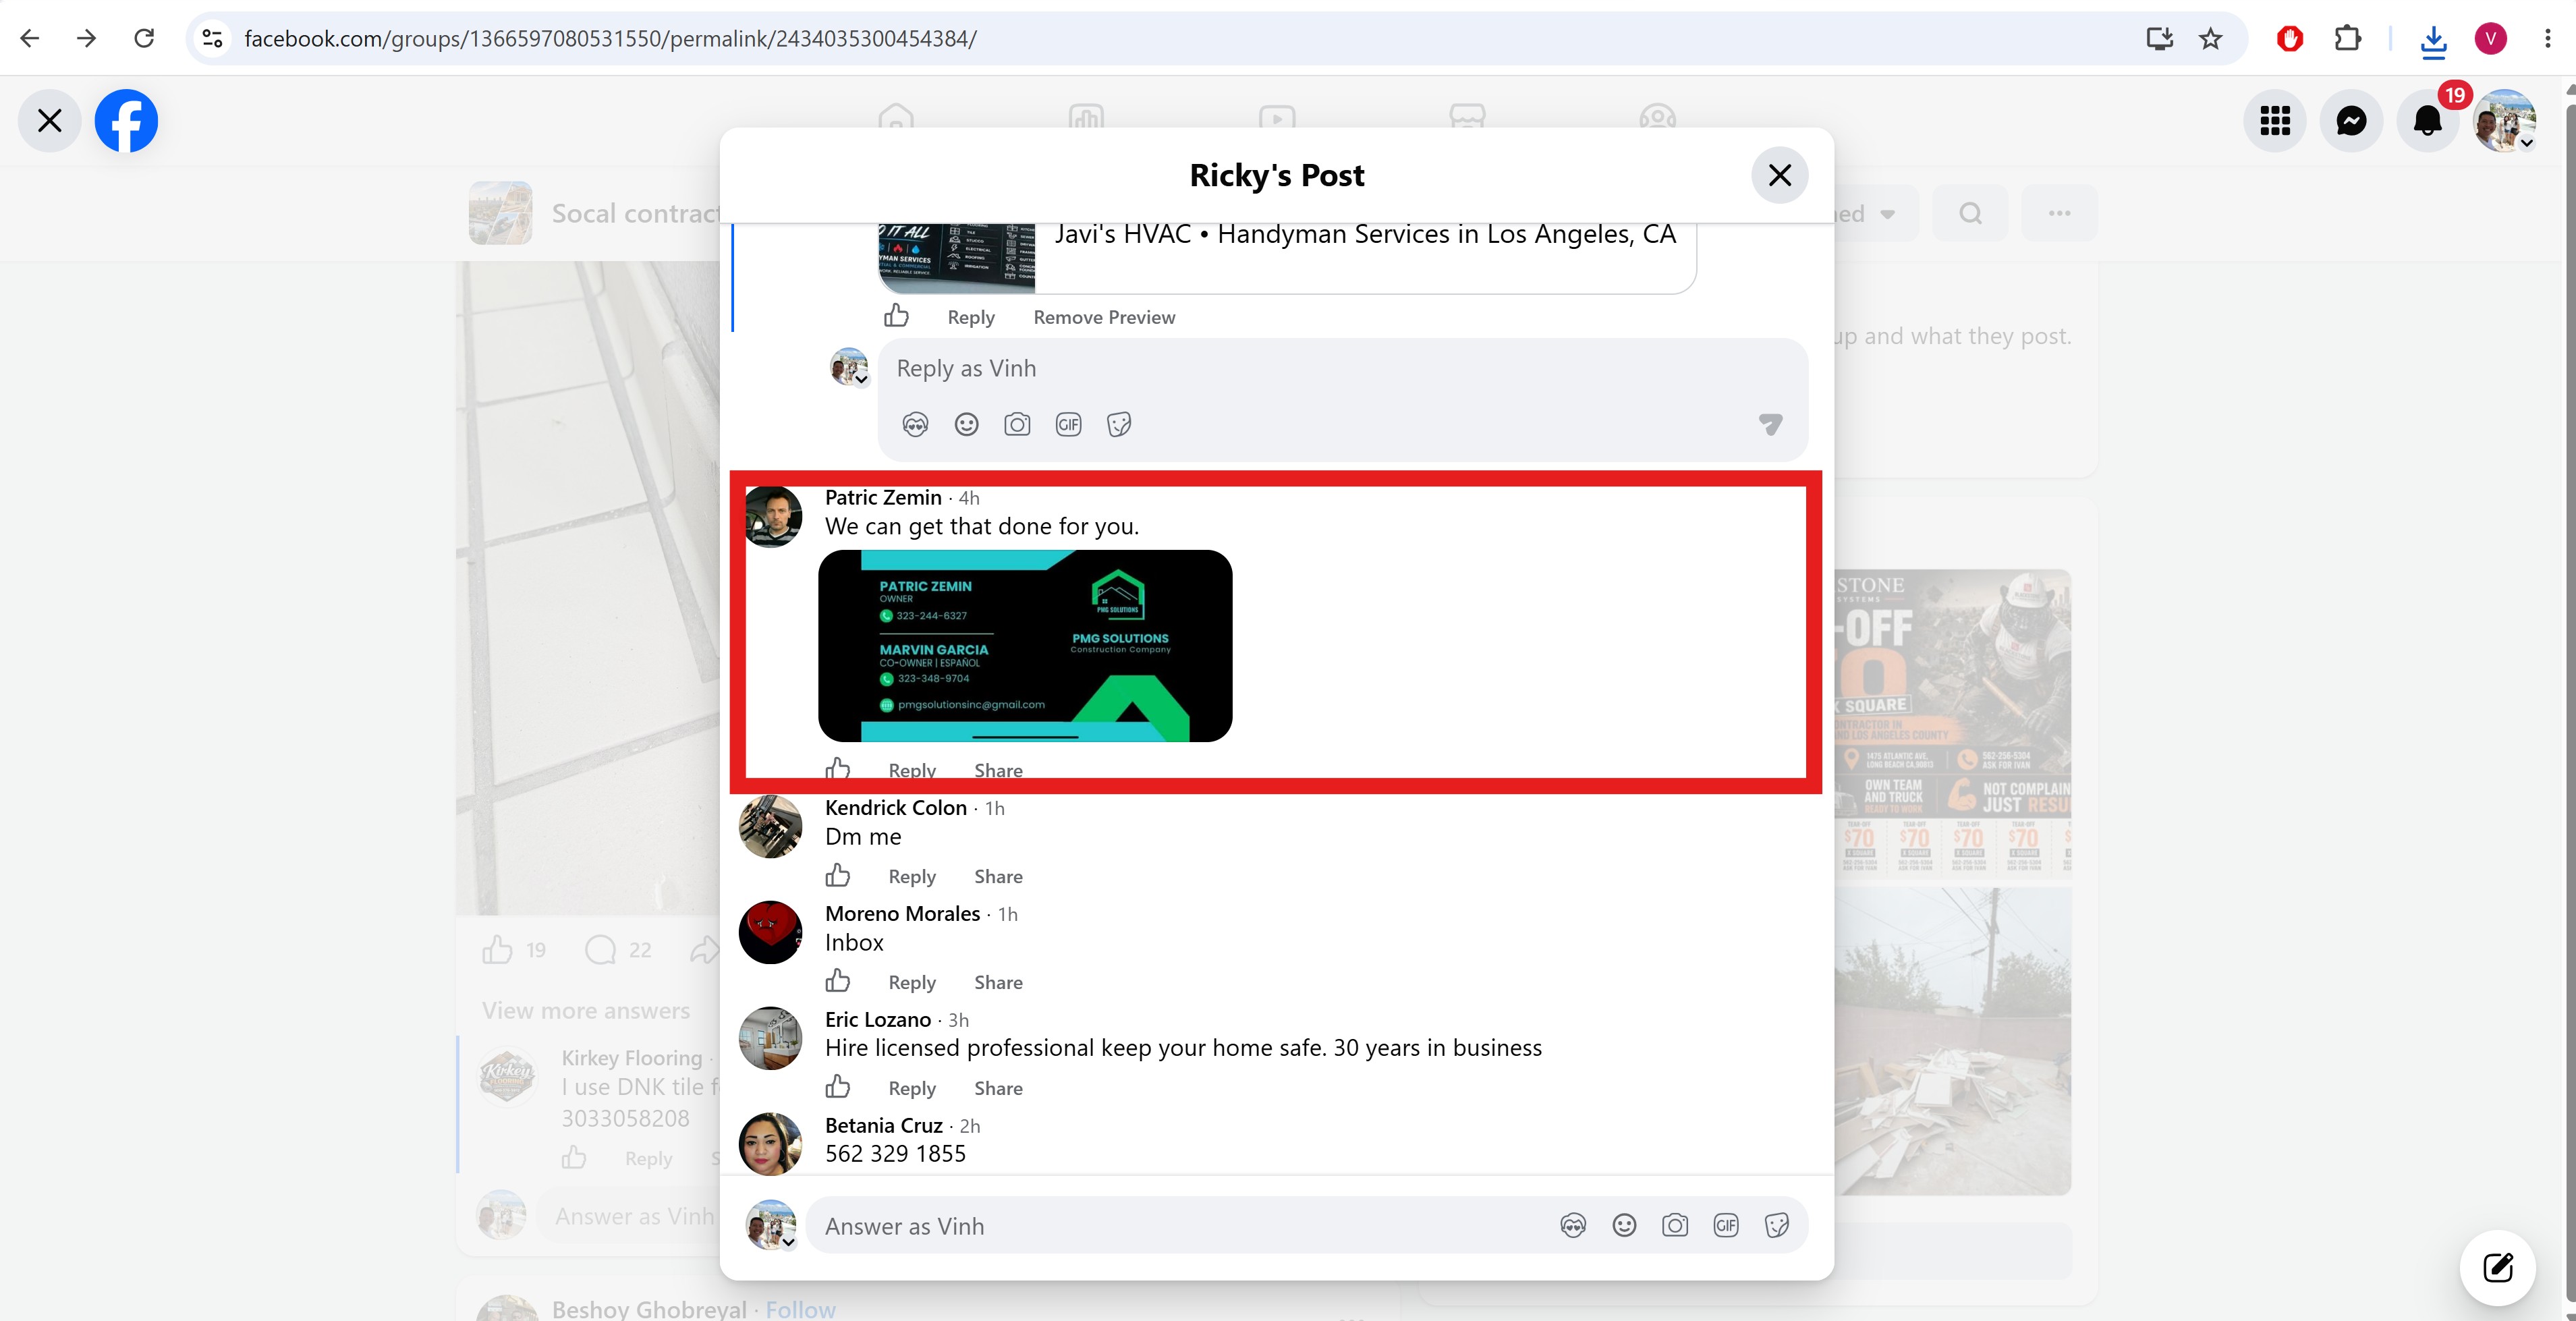The height and width of the screenshot is (1321, 2576).
Task: Reload the page
Action: (144, 38)
